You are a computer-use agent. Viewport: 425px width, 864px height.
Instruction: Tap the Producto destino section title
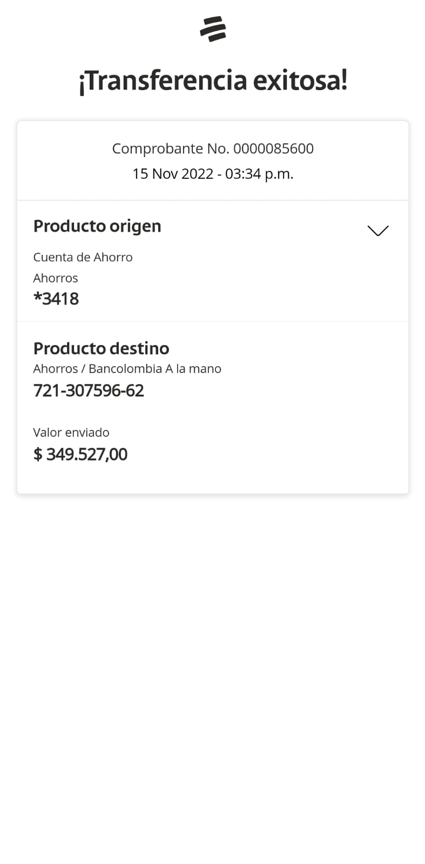point(101,348)
